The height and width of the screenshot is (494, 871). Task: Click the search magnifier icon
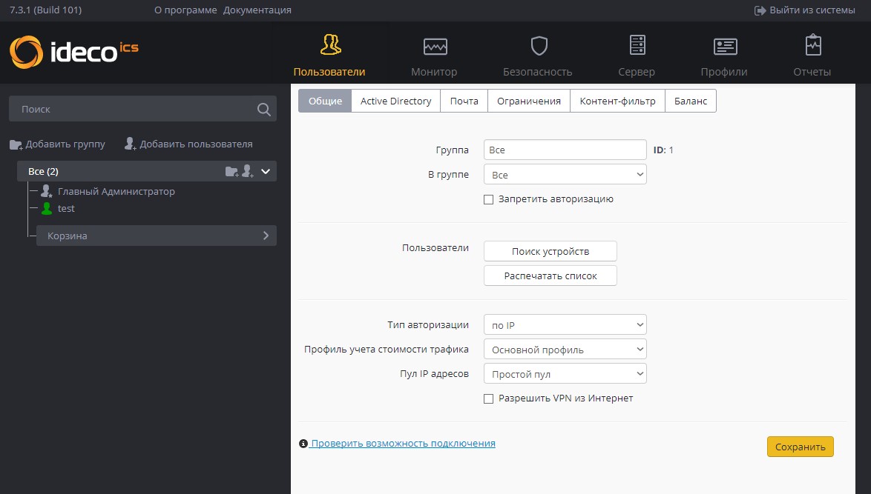263,110
